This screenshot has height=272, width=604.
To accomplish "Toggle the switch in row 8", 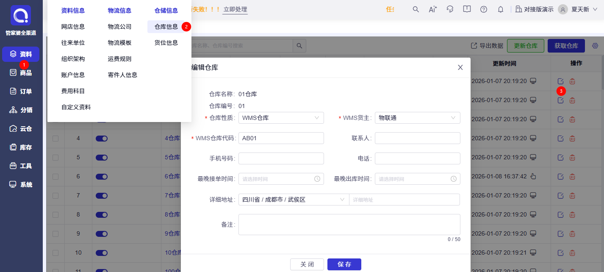I will coord(102,214).
